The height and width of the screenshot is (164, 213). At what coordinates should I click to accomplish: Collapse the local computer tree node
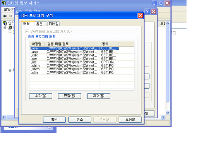5,28
